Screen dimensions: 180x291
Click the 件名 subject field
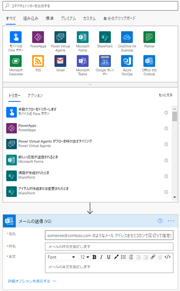pos(109,247)
